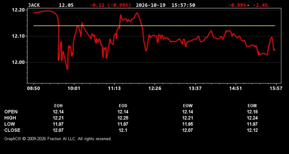Select EOW open value 12.14

click(187, 112)
